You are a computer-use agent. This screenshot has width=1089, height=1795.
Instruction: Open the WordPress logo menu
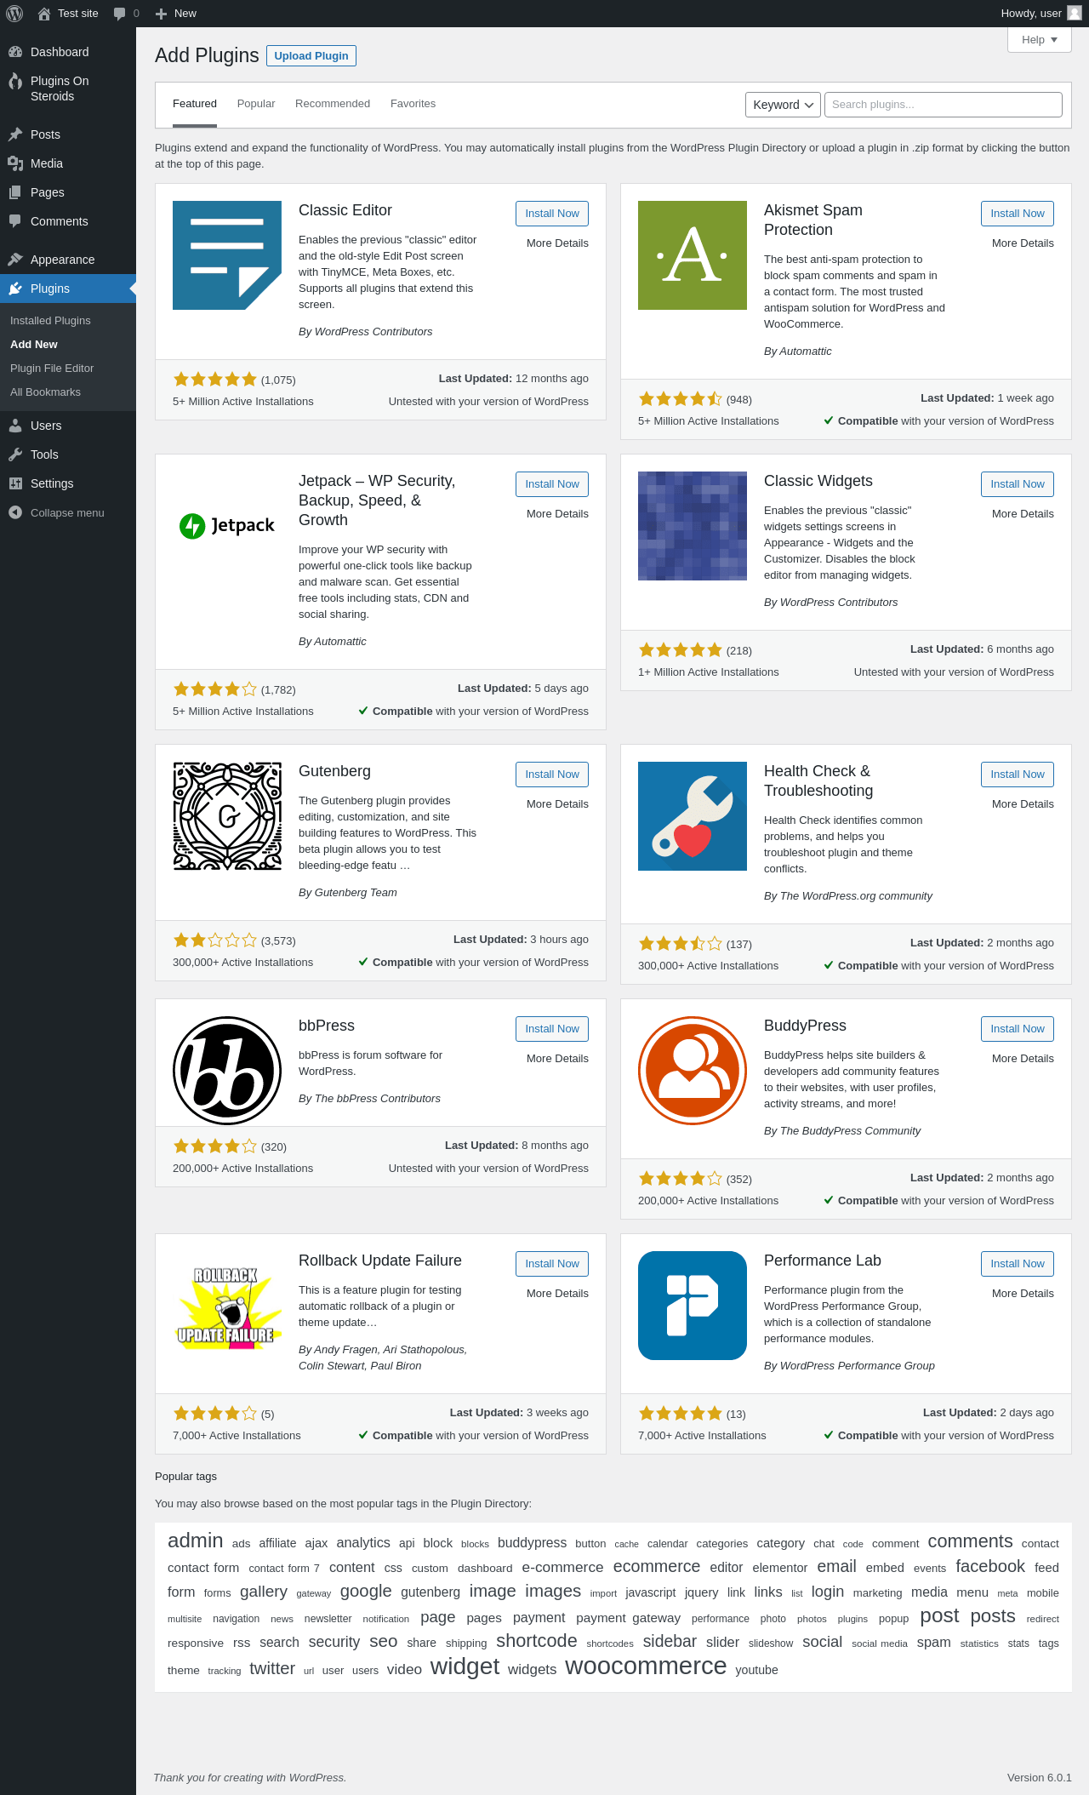(x=14, y=14)
